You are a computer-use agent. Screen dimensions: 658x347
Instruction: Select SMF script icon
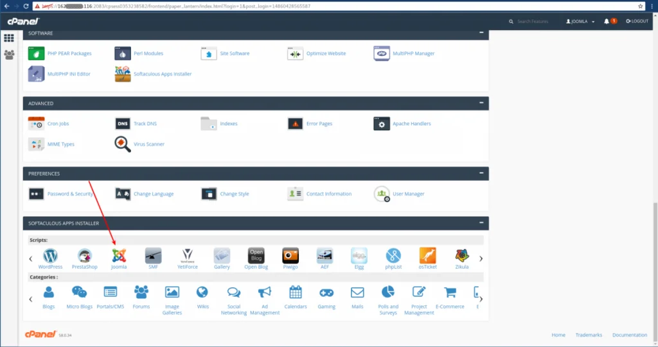[x=153, y=256]
